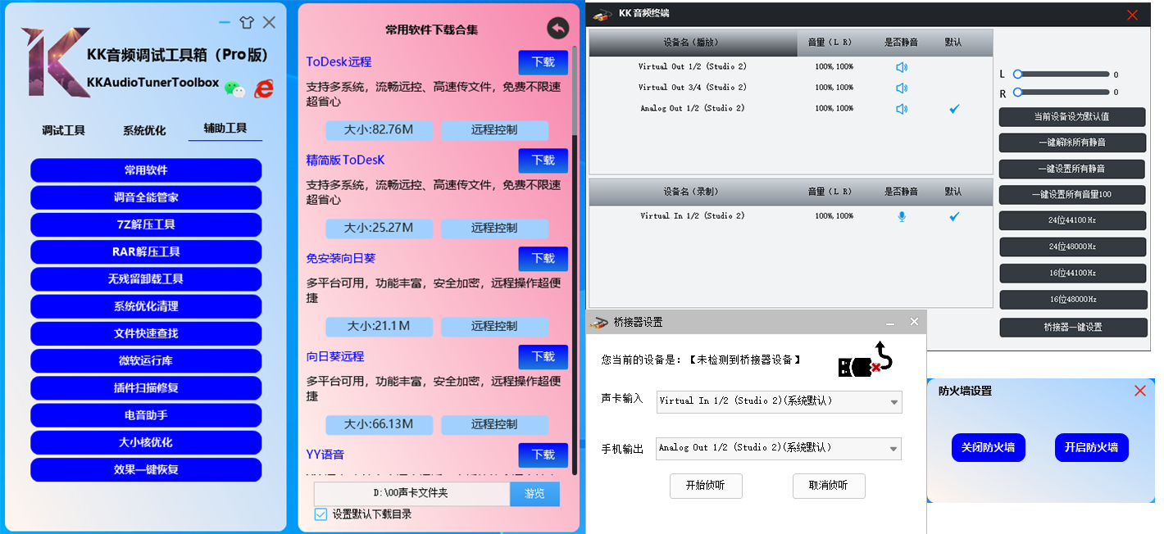Click the speaker icon for Virtual Out 3/4

902,87
